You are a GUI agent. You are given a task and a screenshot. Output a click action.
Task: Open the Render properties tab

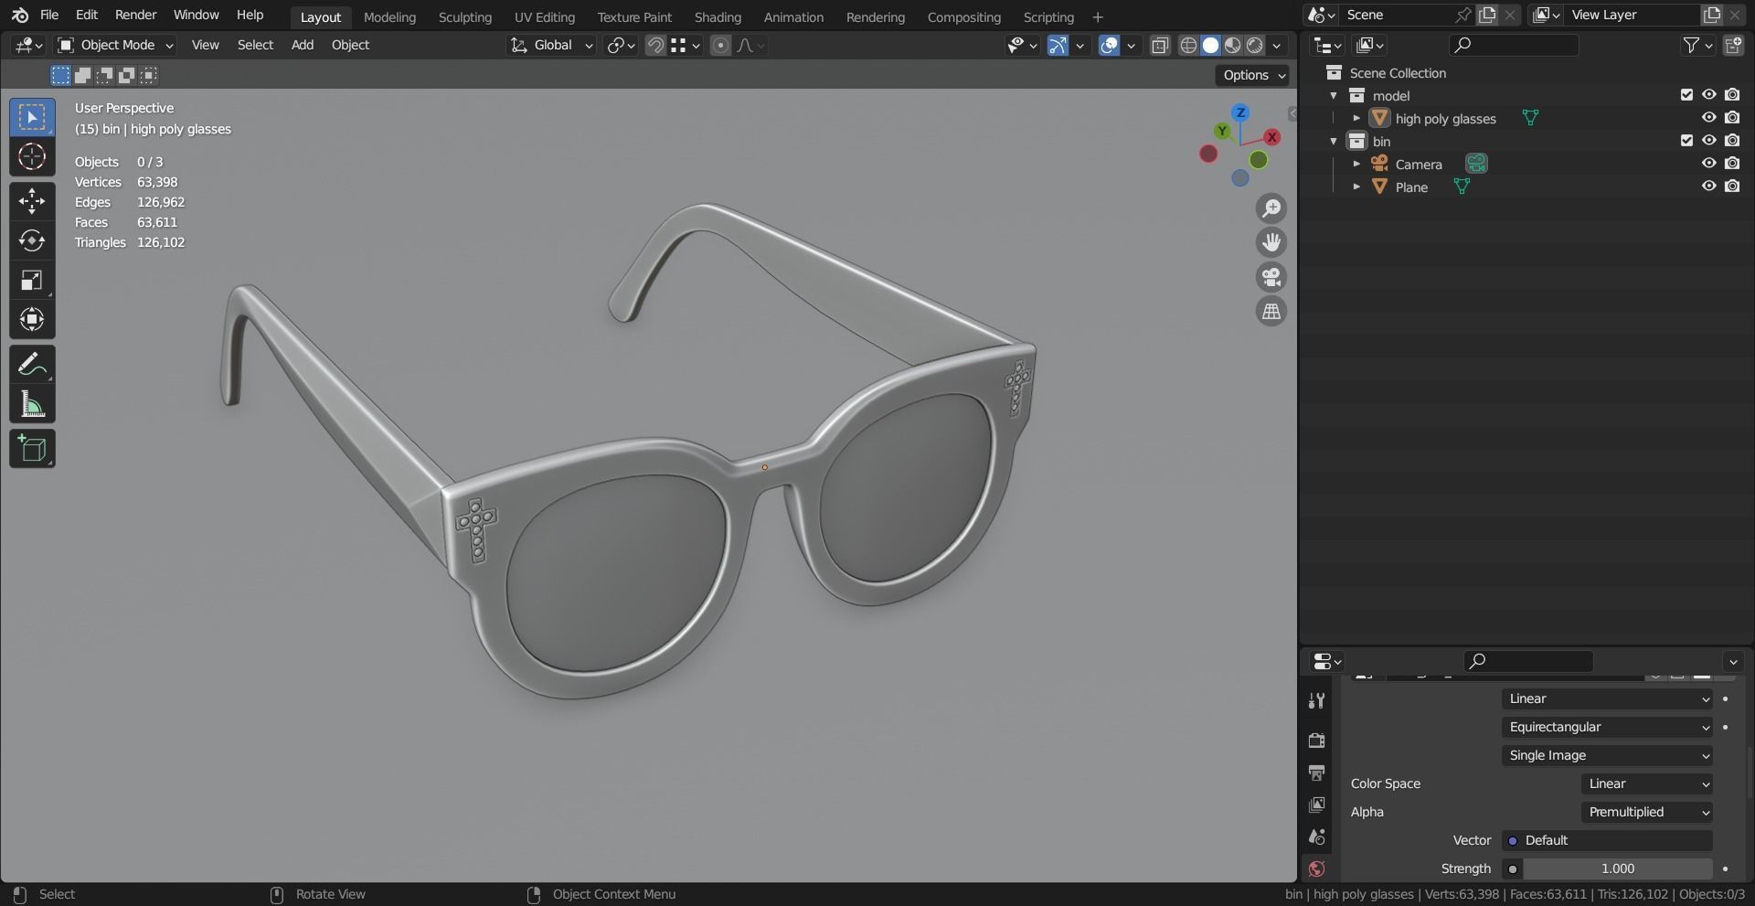pyautogui.click(x=1316, y=740)
